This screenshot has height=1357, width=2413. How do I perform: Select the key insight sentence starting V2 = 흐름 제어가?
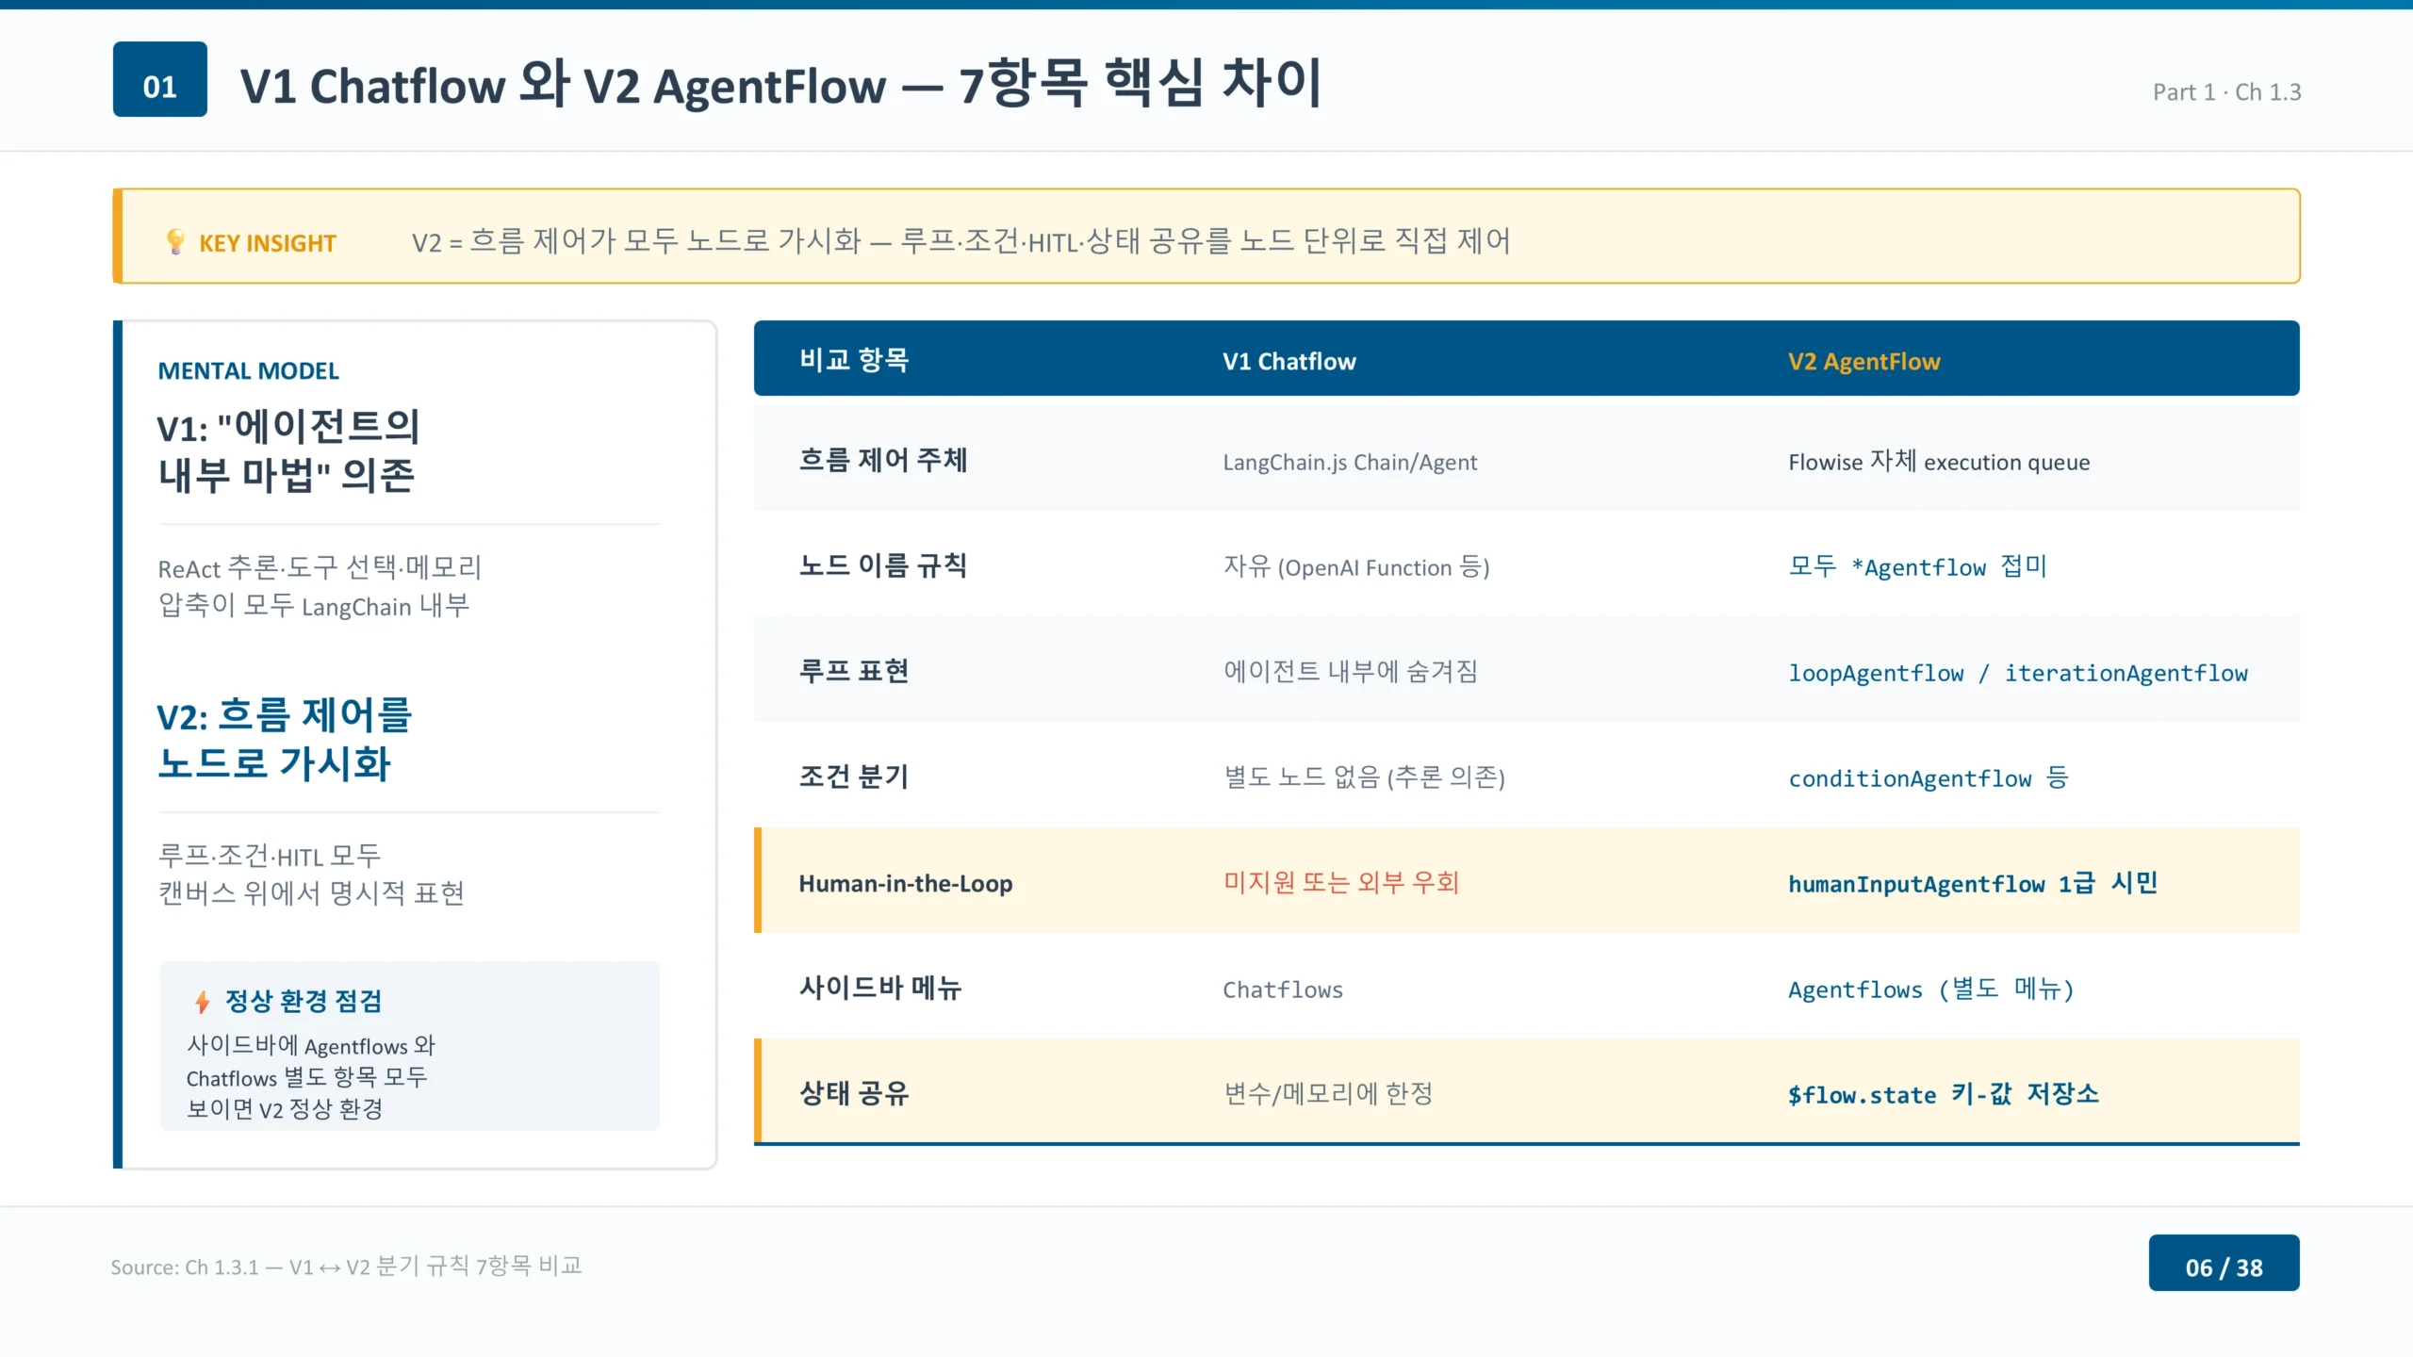point(960,241)
